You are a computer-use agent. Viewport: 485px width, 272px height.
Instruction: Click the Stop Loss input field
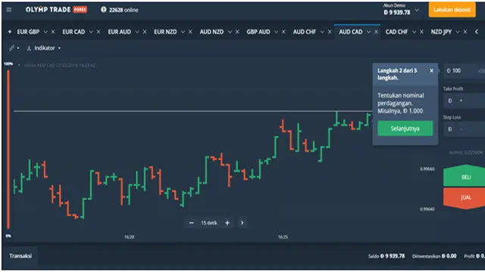point(464,129)
